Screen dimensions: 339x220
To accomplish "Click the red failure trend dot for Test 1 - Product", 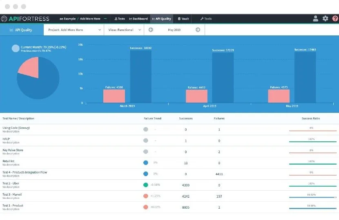I will [146, 207].
